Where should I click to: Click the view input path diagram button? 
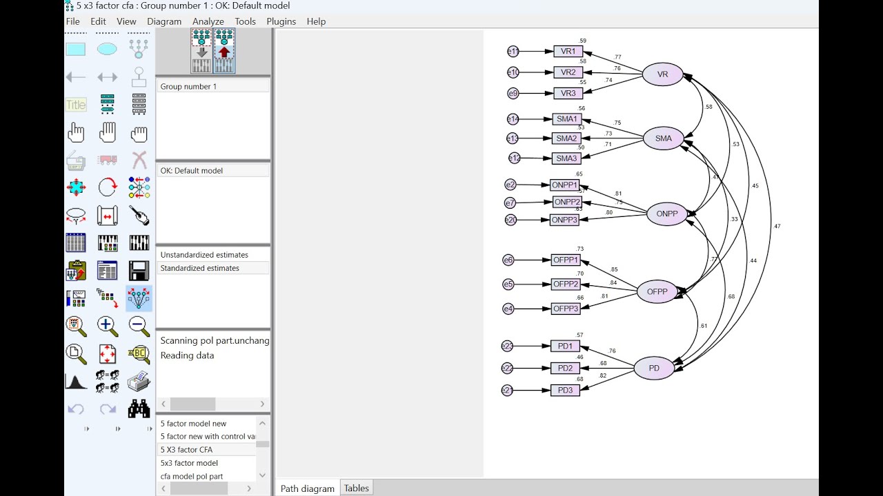[x=201, y=51]
